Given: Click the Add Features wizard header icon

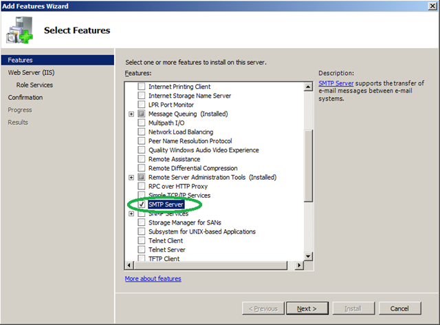Looking at the screenshot, I should tap(20, 30).
